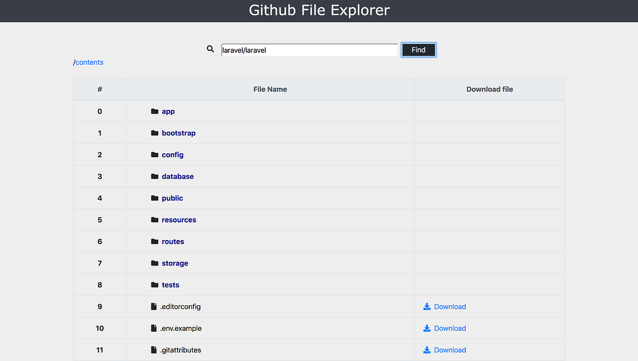
Task: Open the database folder
Action: 178,176
